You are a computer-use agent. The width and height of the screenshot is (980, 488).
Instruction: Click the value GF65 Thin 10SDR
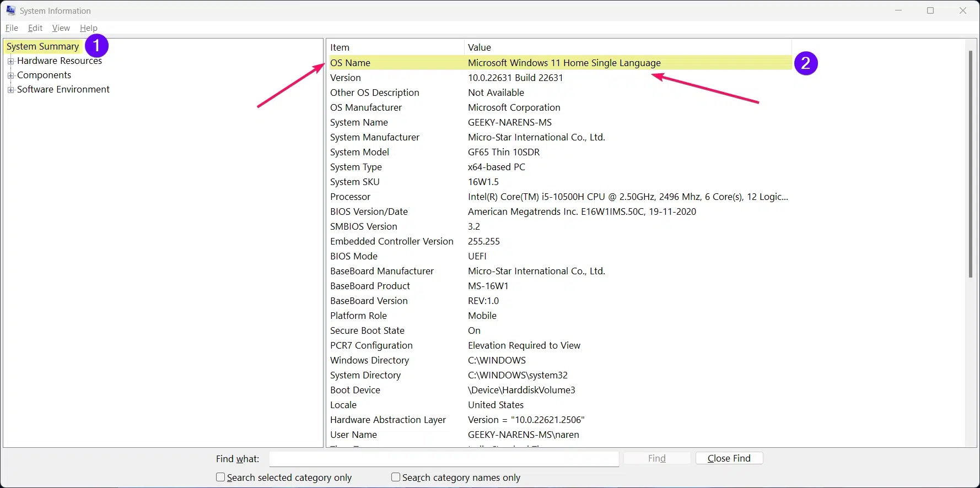pos(504,152)
